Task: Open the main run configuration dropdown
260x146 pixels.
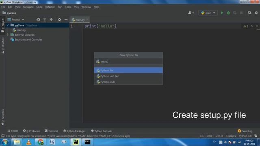Action: (x=208, y=13)
